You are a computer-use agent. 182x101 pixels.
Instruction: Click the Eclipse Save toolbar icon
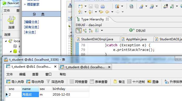pos(91,6)
